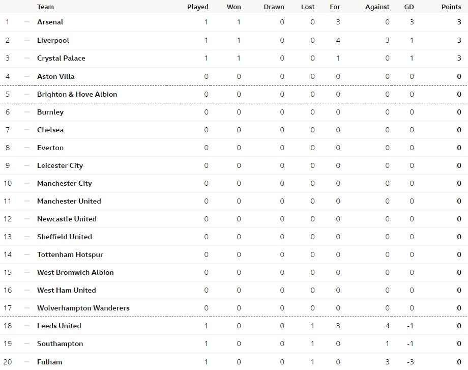Select the Played column header
The height and width of the screenshot is (370, 468).
[x=197, y=7]
